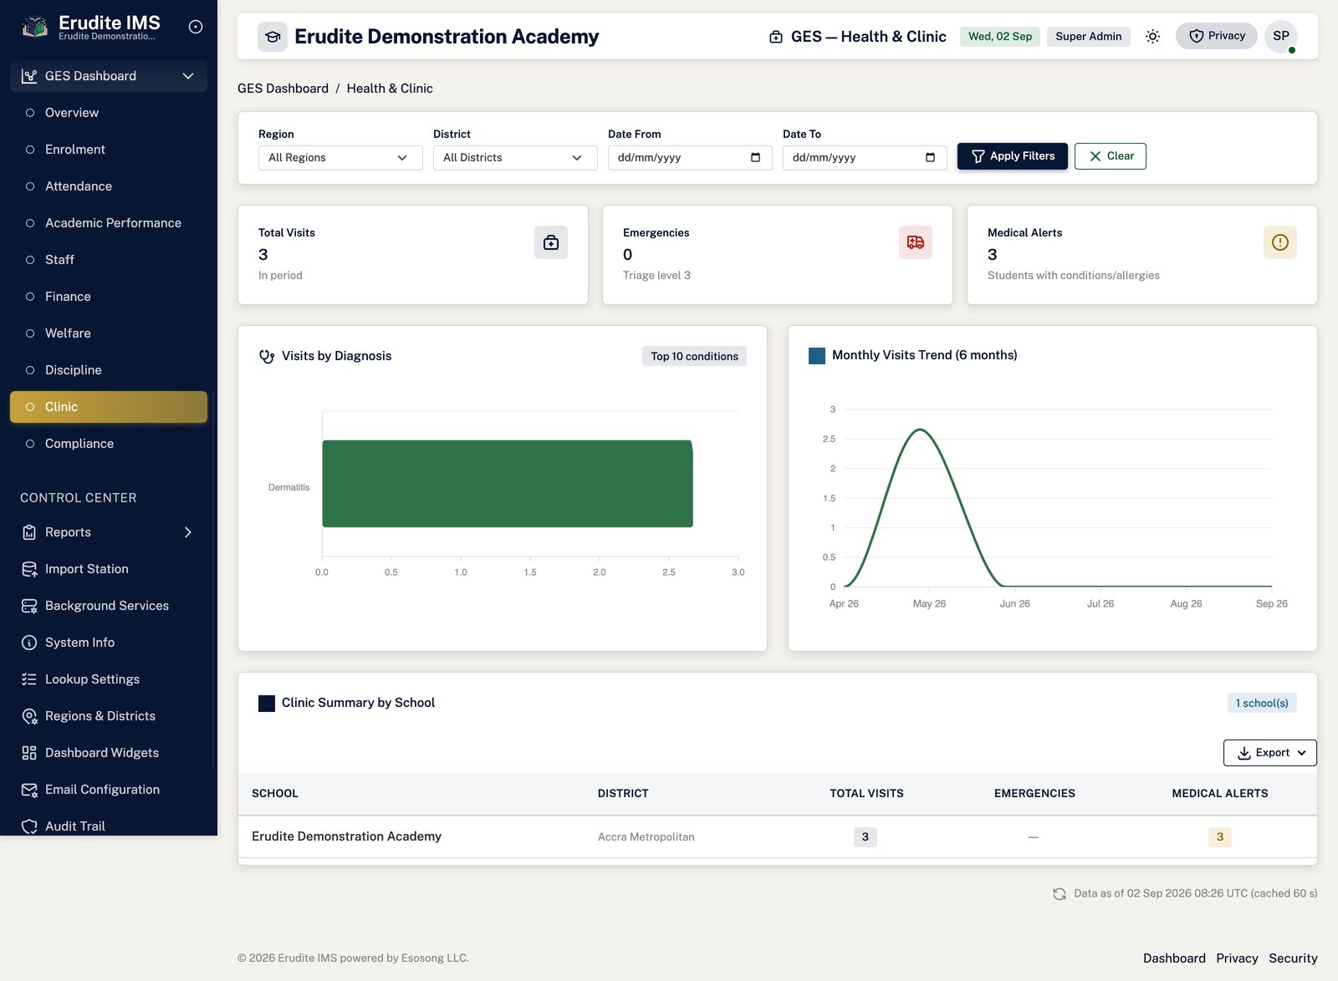Click the Emergencies ambulance icon
Viewport: 1338px width, 981px height.
tap(916, 242)
